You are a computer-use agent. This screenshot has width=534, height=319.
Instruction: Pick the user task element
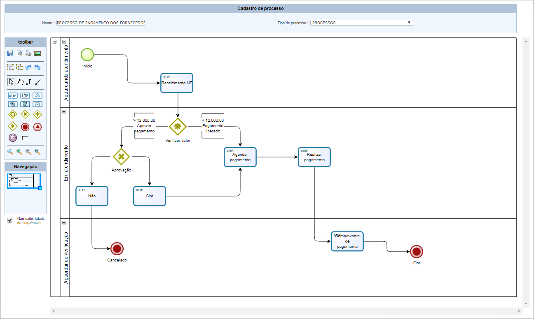(37, 95)
